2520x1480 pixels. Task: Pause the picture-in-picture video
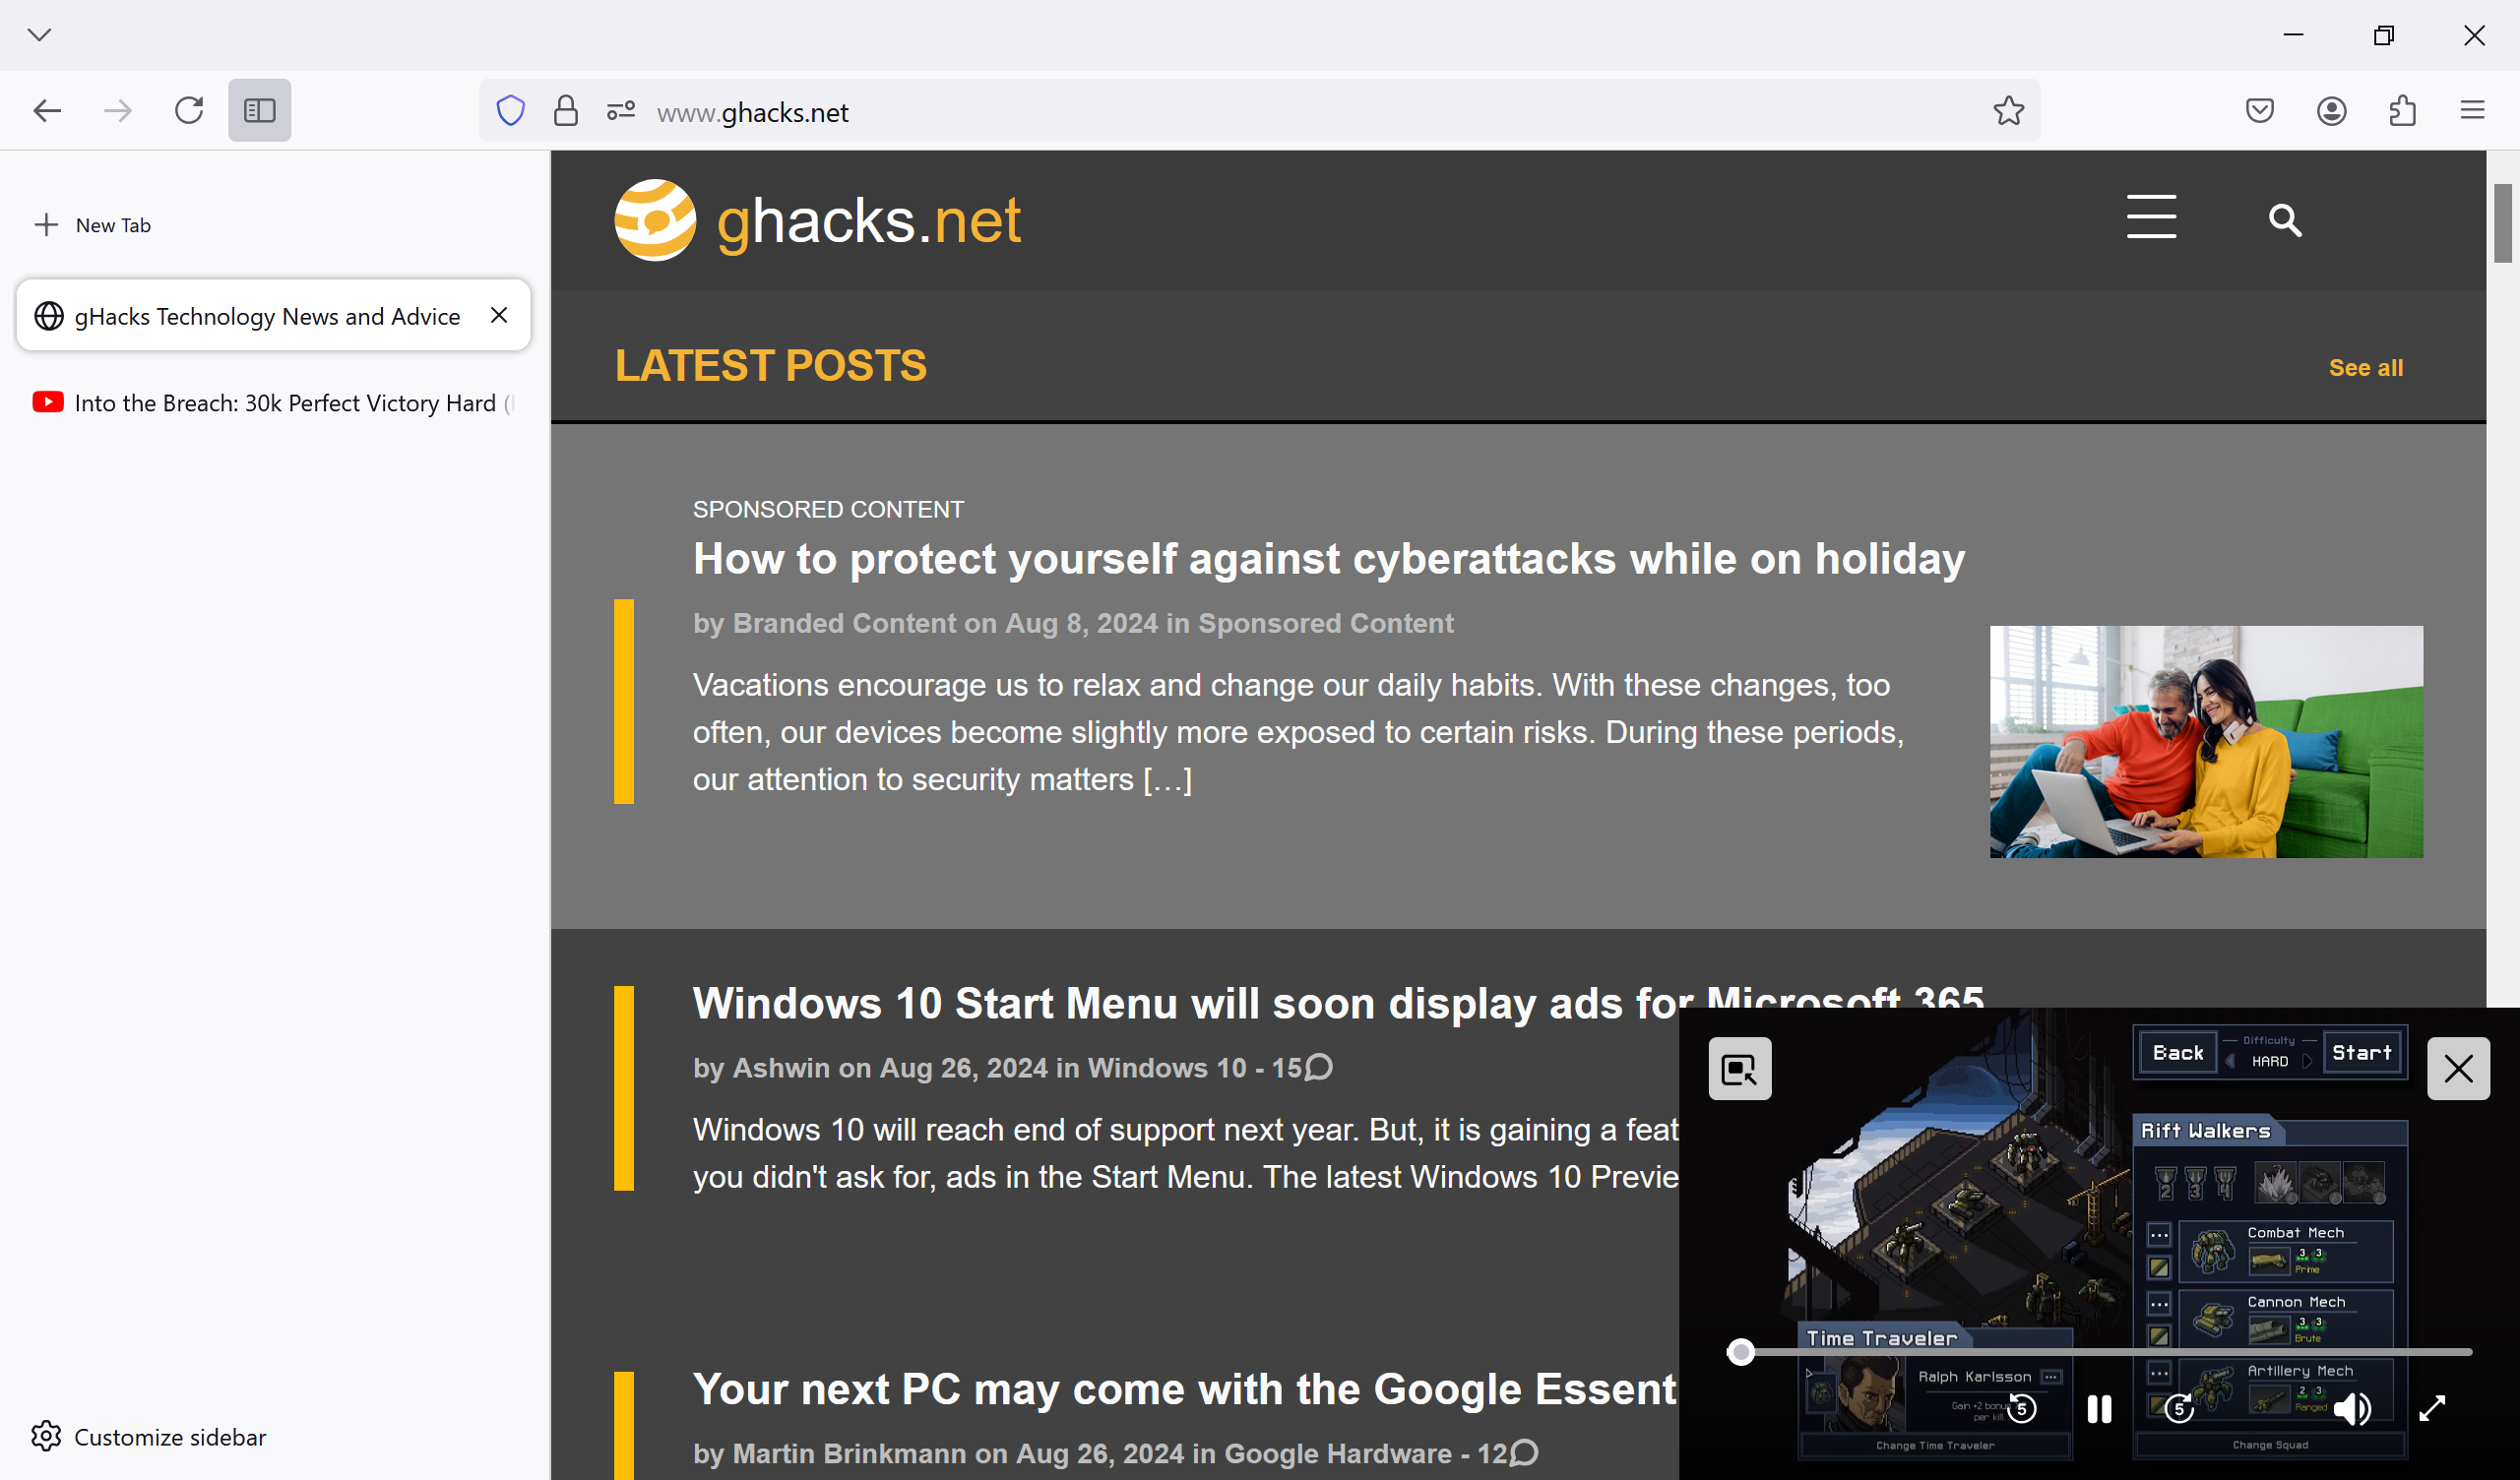coord(2099,1408)
